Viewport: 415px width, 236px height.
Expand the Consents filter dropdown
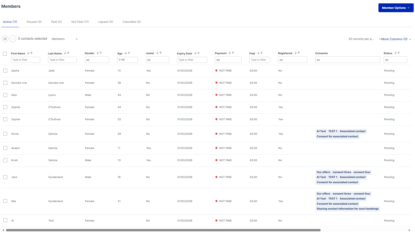[347, 60]
